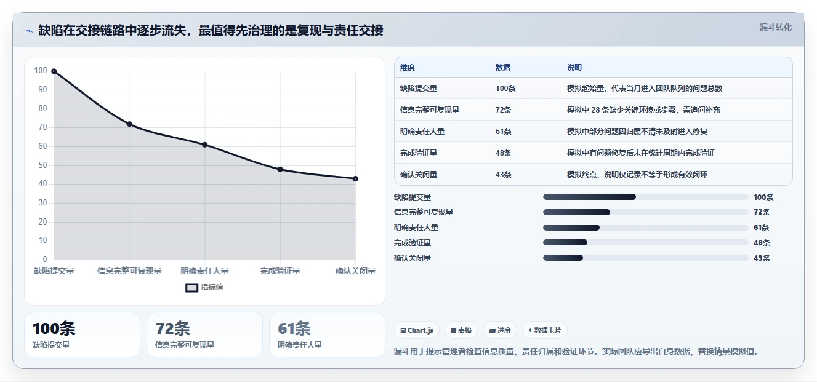Click the 信息完整可复现量 progress bar

click(646, 212)
